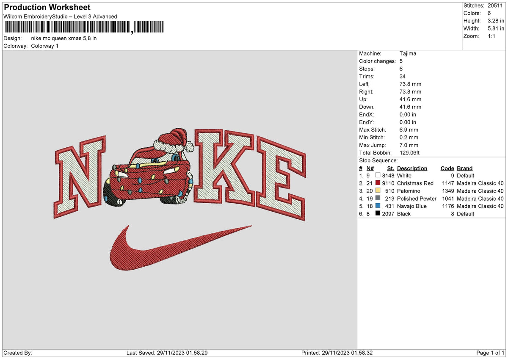Click the stitches count 20511

(x=496, y=6)
